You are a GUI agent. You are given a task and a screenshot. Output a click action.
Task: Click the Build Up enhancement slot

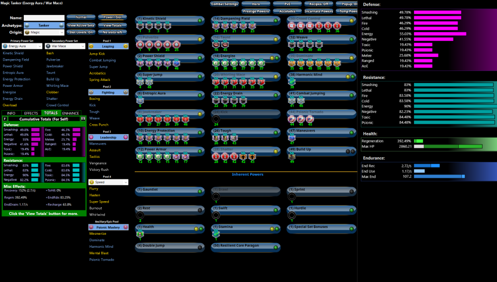[292, 156]
